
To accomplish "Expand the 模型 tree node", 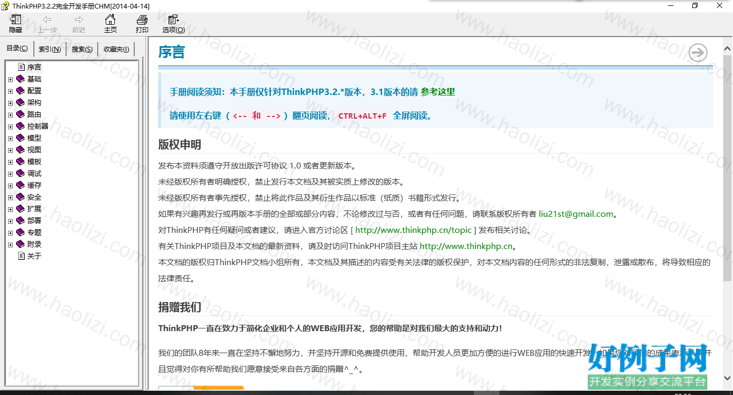I will pos(10,138).
